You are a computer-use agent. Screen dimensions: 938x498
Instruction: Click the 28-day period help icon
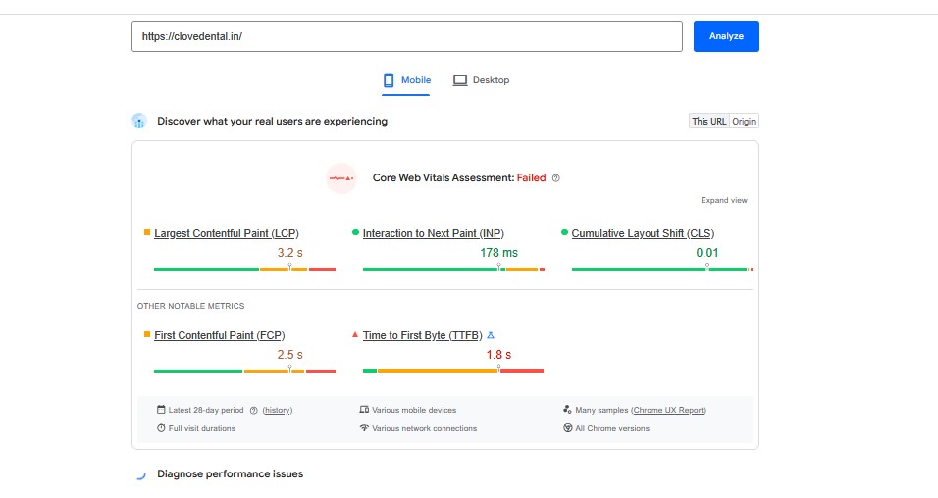coord(254,410)
